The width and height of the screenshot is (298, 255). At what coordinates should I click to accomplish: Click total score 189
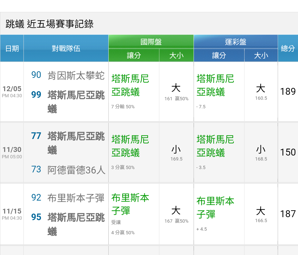(288, 91)
